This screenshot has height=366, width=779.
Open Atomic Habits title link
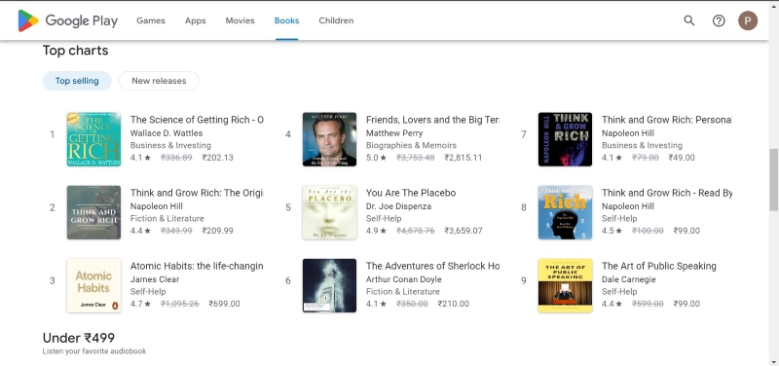tap(197, 266)
